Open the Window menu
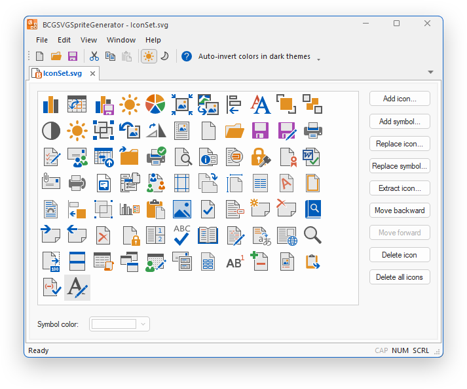This screenshot has height=389, width=467. [121, 40]
